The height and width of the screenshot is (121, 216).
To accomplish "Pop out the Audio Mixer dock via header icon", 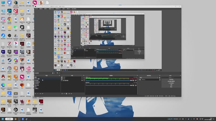I will point(137,76).
